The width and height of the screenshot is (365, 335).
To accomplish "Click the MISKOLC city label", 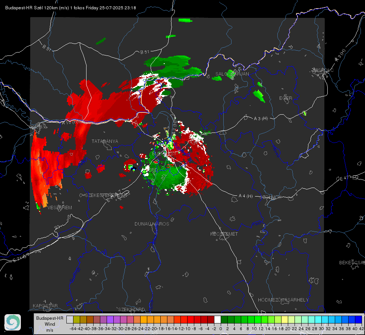I will [x=323, y=70].
